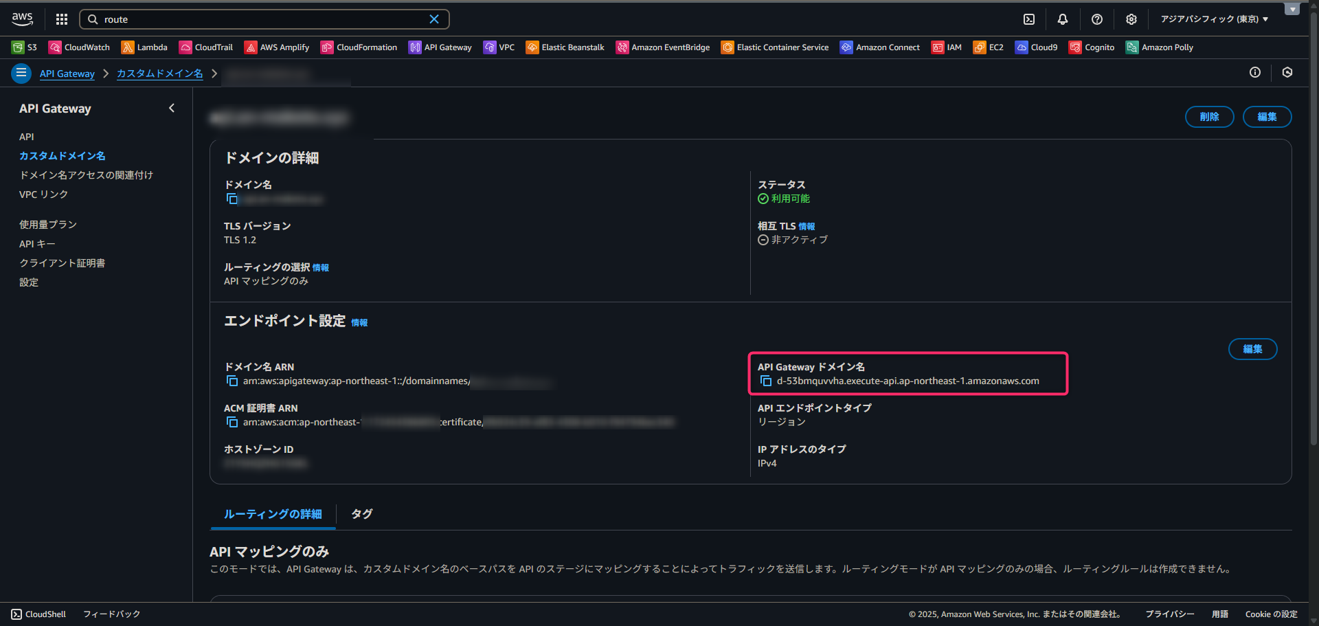Collapse the API Gateway side navigation

(172, 108)
